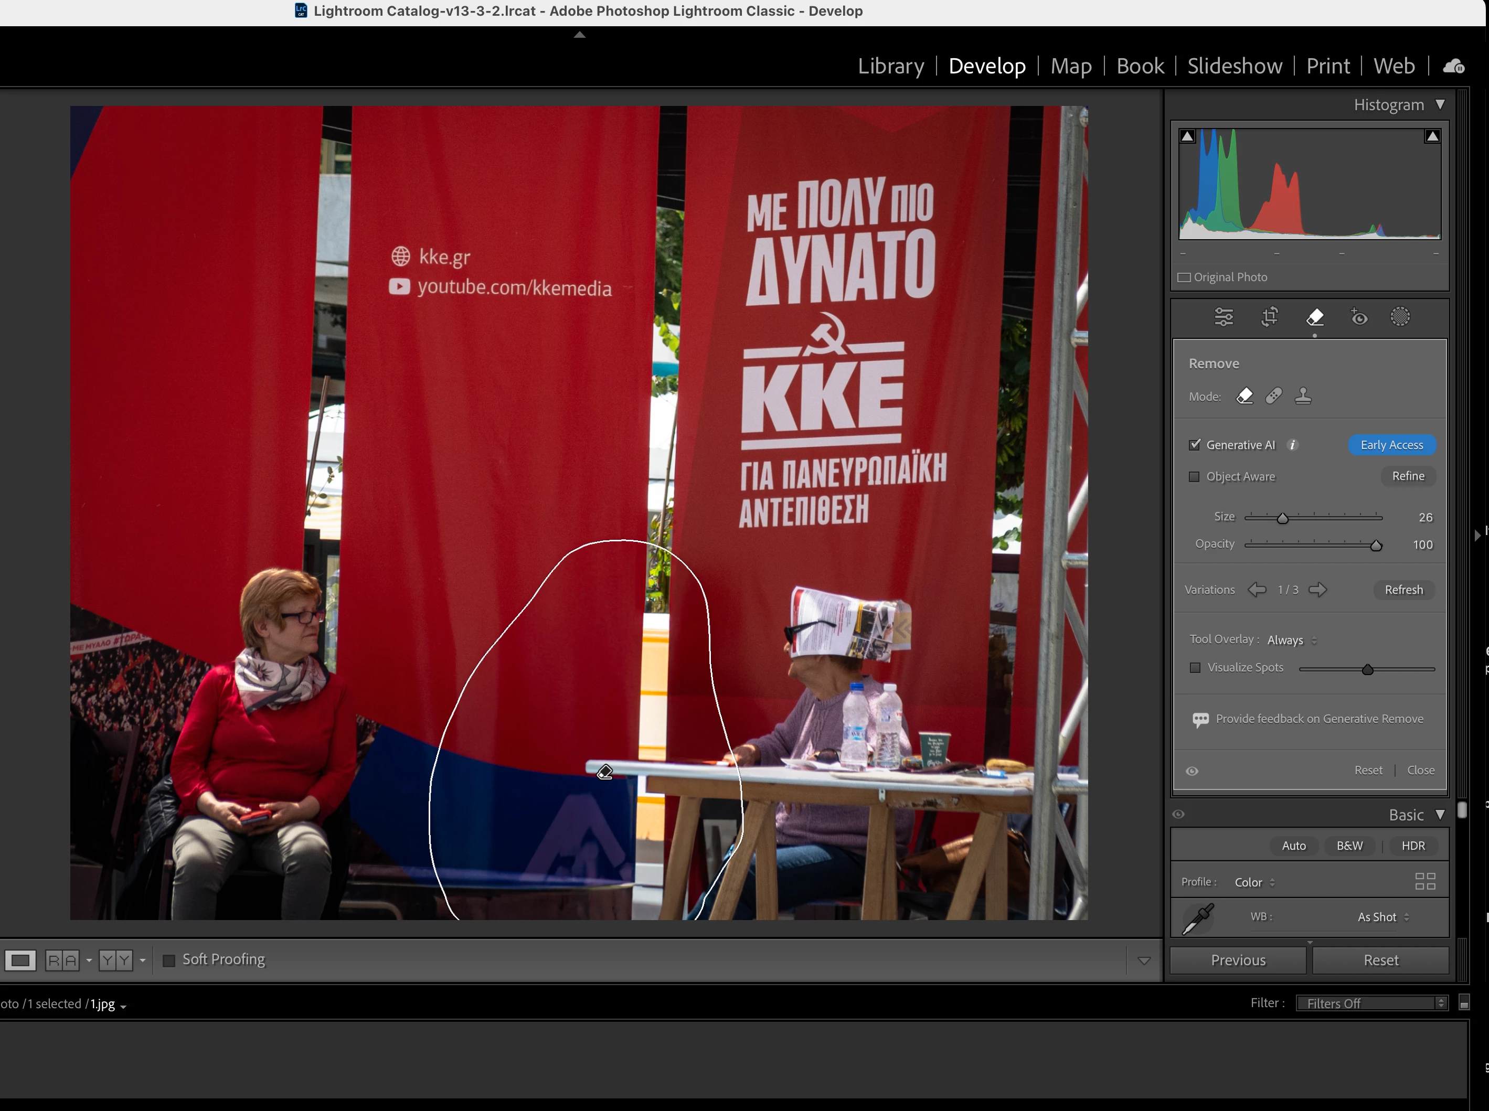Uncheck the Generative AI checkbox

tap(1195, 445)
